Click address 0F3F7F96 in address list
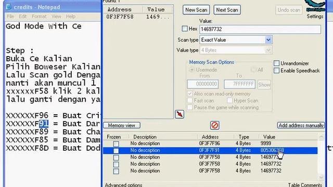Viewport: 333px width, 187px height. coord(209,143)
